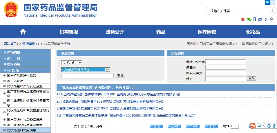Viewport: 277px width, 133px height.
Task: Expand 国产特殊用途化妆品 tree item
Action: click(25, 76)
